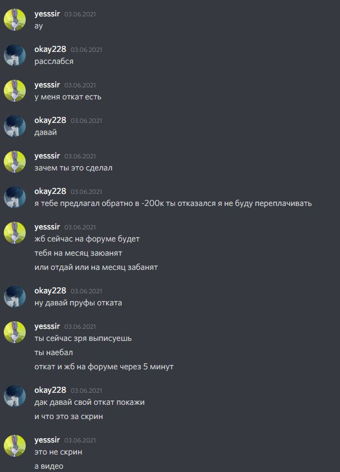Open okay228's avatar beside 'ну давай пруфы отката'
Viewport: 340px width, 472px height.
15,297
